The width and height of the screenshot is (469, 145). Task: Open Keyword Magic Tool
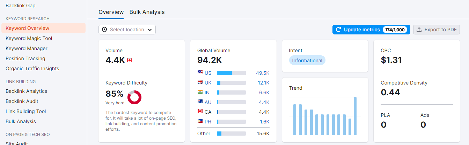tap(29, 38)
